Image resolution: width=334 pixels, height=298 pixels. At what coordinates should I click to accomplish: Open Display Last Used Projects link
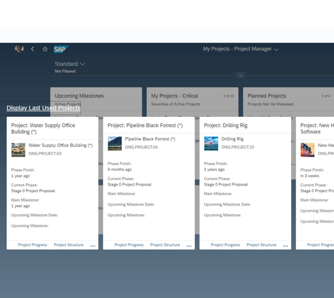(x=43, y=108)
